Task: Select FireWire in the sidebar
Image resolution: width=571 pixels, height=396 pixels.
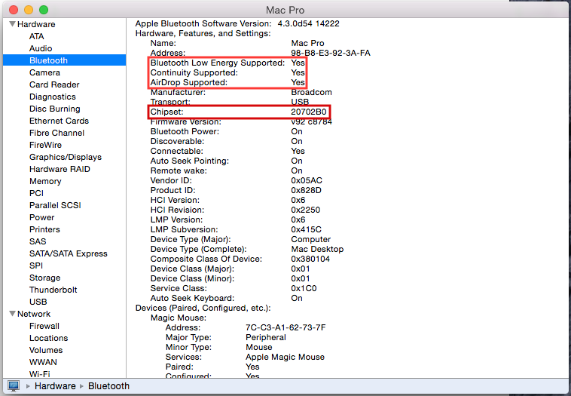Action: coord(45,145)
